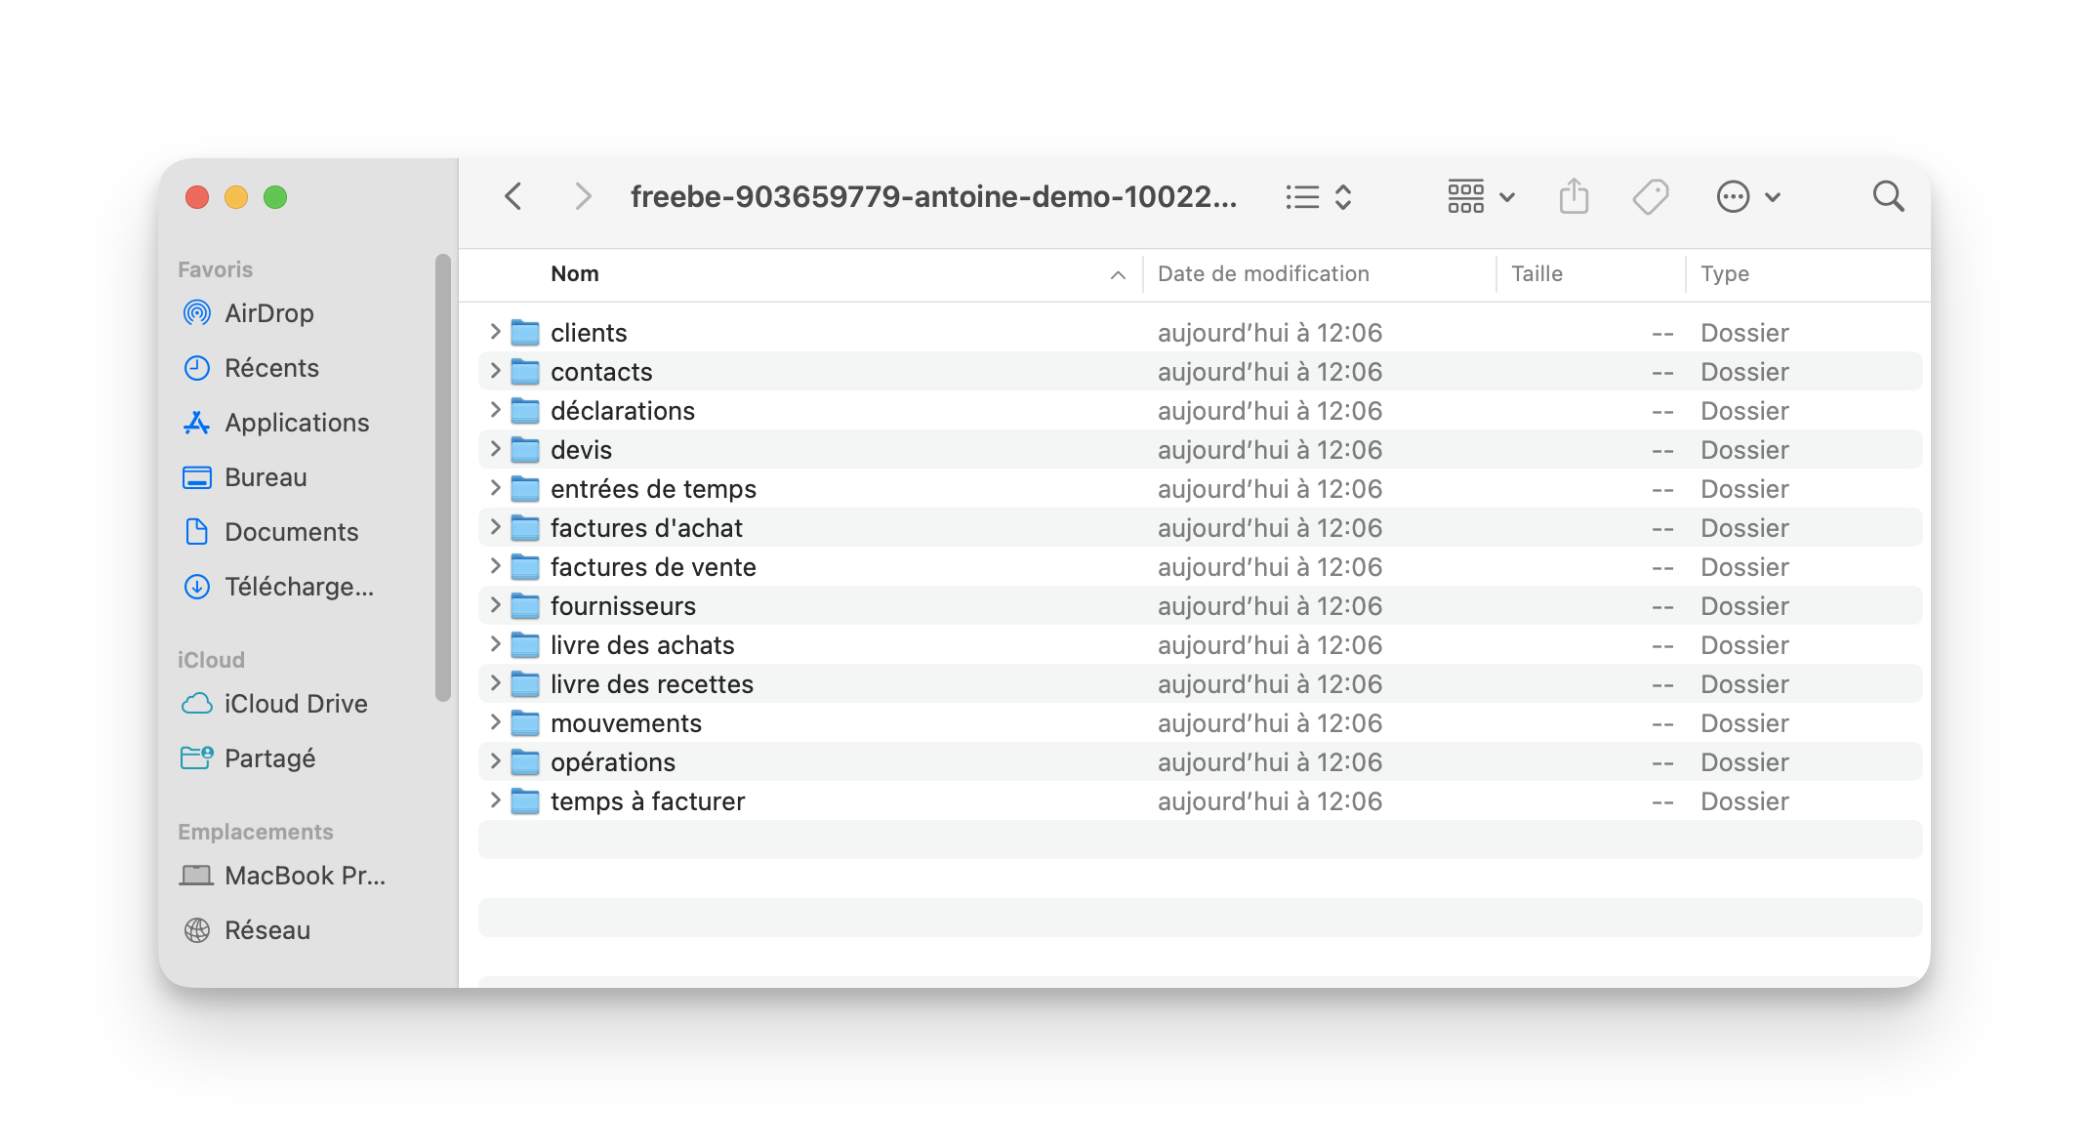Click the Tags icon in toolbar
This screenshot has height=1146, width=2089.
click(x=1650, y=197)
